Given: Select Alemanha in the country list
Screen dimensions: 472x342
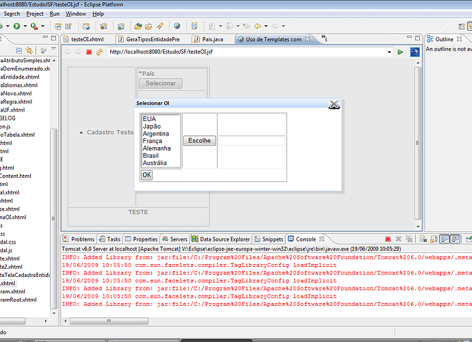Looking at the screenshot, I should tap(157, 148).
